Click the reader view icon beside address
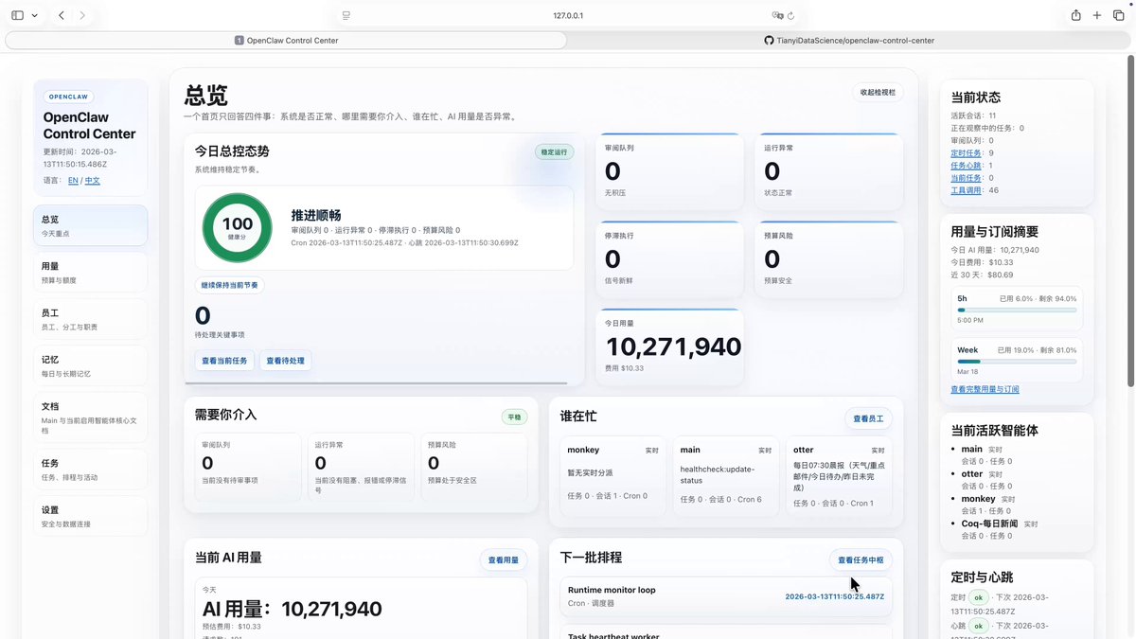 pyautogui.click(x=346, y=15)
